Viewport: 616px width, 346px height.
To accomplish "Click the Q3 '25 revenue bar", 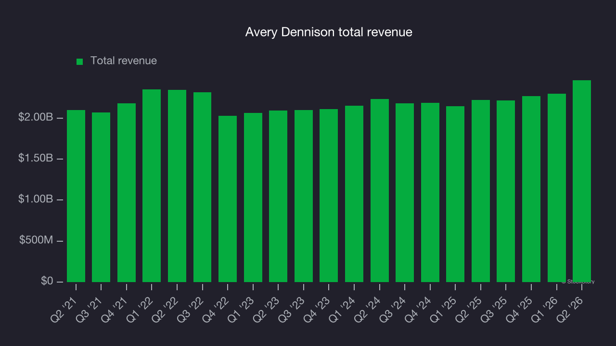I will (x=506, y=191).
